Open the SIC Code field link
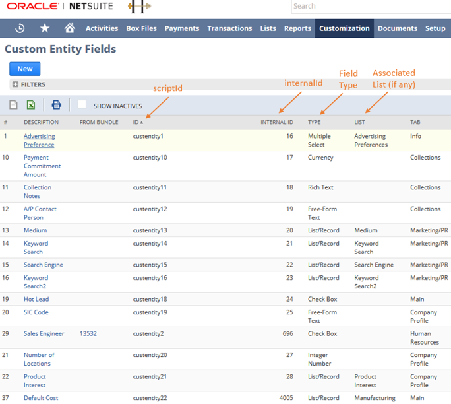451x404 pixels. pos(36,312)
